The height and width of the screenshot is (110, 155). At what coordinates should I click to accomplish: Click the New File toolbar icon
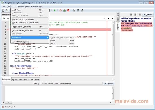[x=3, y=10]
